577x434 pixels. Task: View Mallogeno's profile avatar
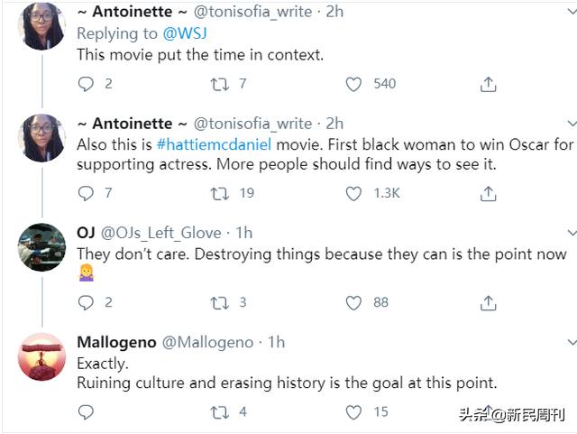point(41,355)
